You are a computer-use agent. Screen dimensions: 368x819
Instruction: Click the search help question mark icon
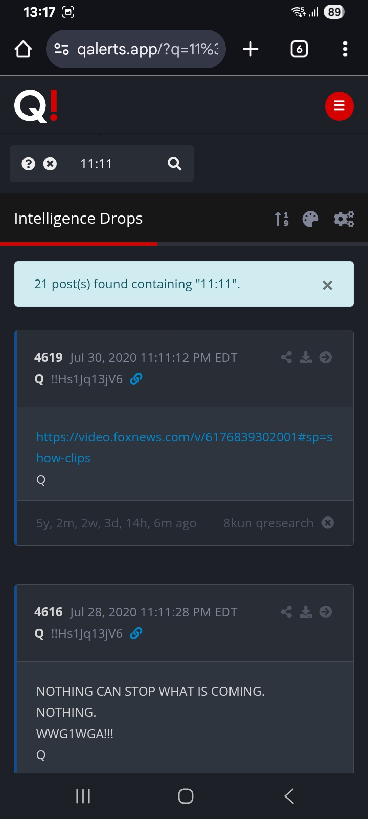tap(29, 164)
